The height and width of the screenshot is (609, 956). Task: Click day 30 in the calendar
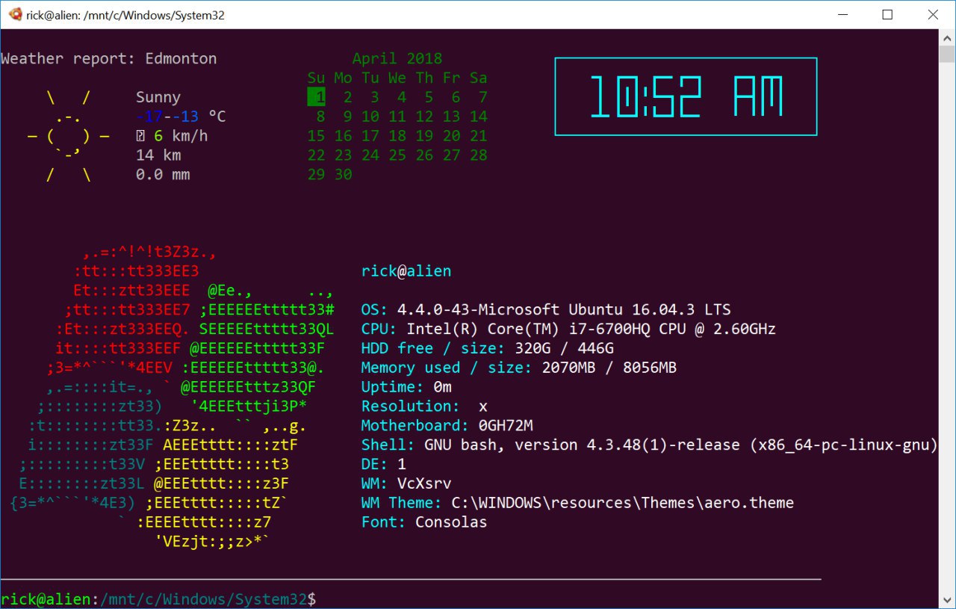(x=344, y=175)
